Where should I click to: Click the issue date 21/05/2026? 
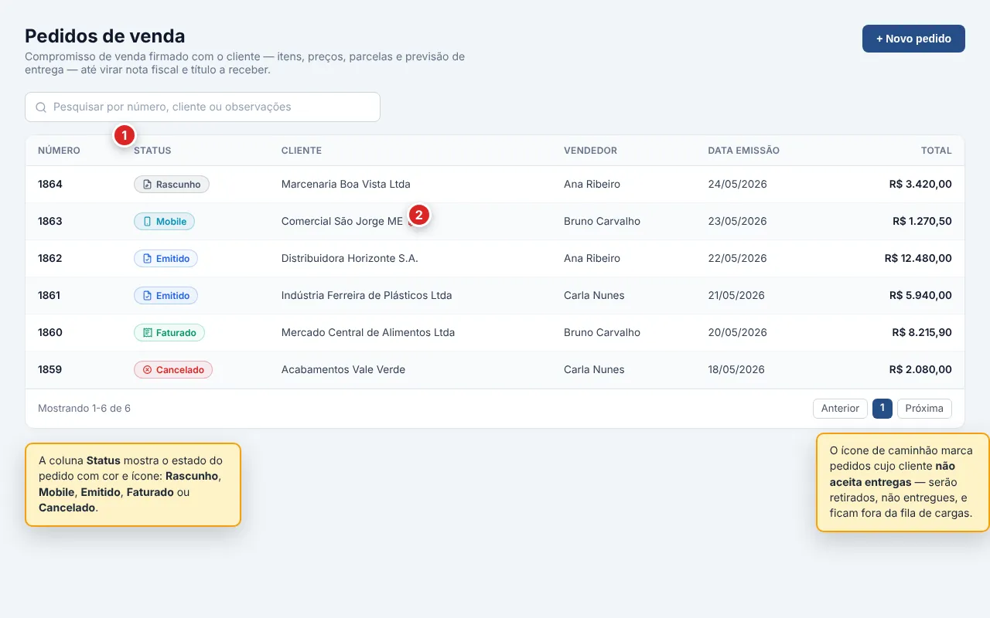[x=736, y=296]
